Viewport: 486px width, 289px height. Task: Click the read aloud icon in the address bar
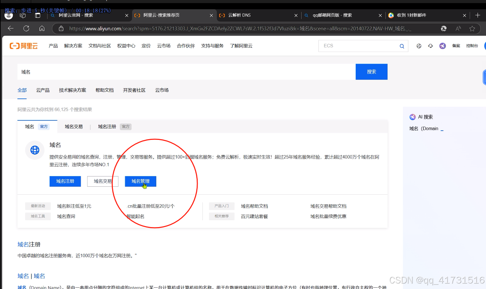click(x=458, y=29)
